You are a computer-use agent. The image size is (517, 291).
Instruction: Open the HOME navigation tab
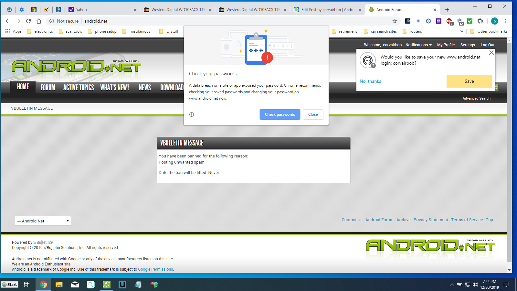[23, 87]
